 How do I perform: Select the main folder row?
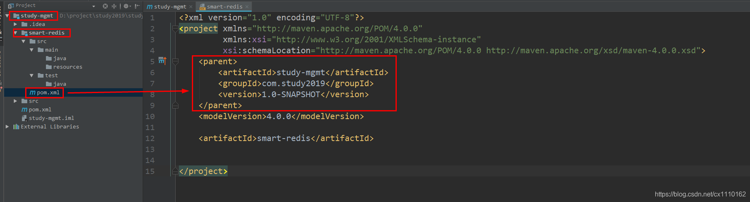[x=73, y=50]
